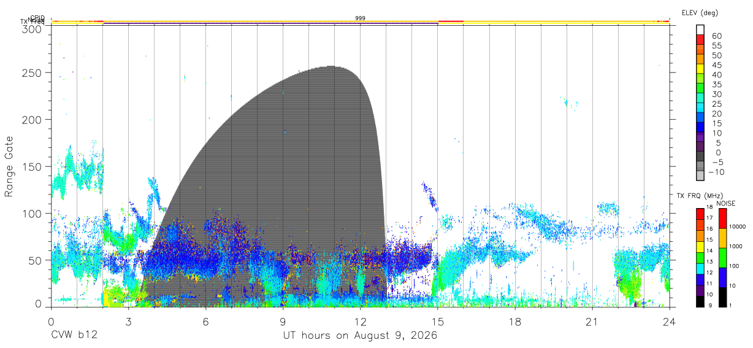Pick ELEV swatch between 25 and 30

(x=700, y=98)
